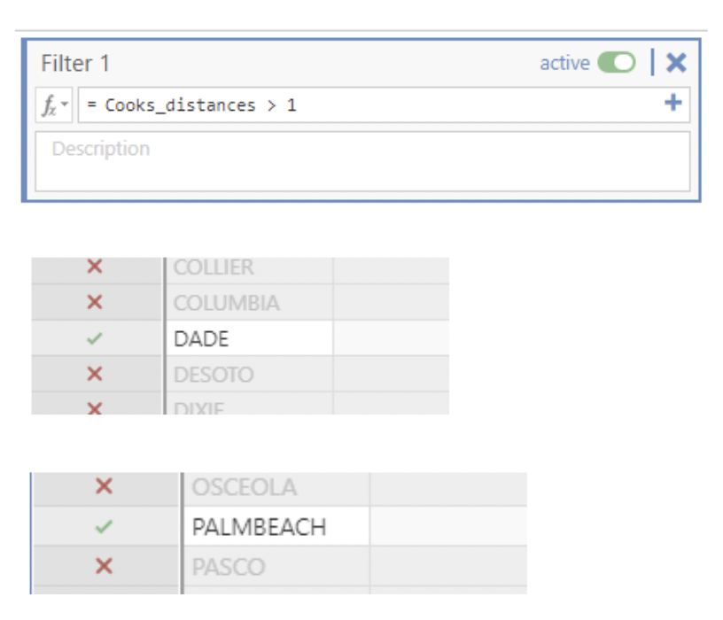Screen dimensions: 723x620
Task: Toggle the Filter 1 active switch
Action: pyautogui.click(x=616, y=63)
